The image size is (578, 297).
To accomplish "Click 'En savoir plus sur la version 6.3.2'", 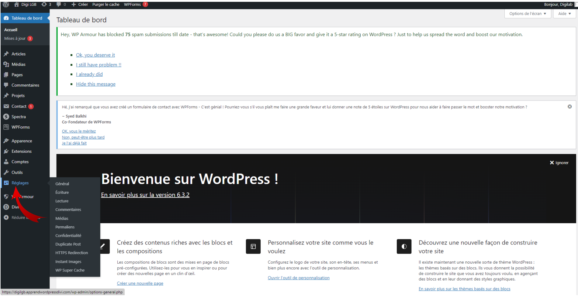I will pos(145,195).
